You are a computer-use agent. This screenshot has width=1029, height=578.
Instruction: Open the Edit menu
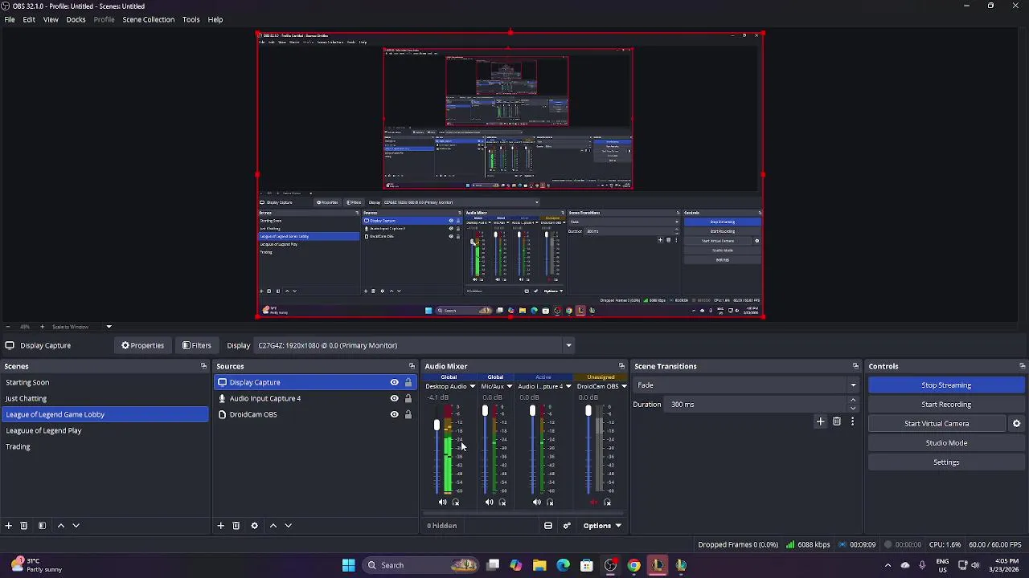[x=29, y=19]
